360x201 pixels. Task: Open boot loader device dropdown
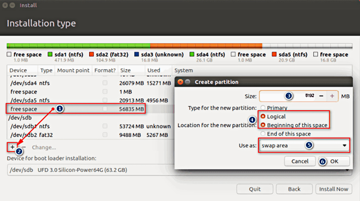click(x=180, y=170)
